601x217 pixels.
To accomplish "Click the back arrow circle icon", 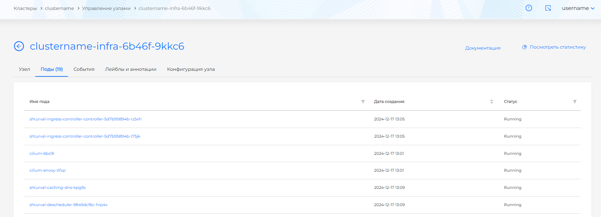I will 19,46.
